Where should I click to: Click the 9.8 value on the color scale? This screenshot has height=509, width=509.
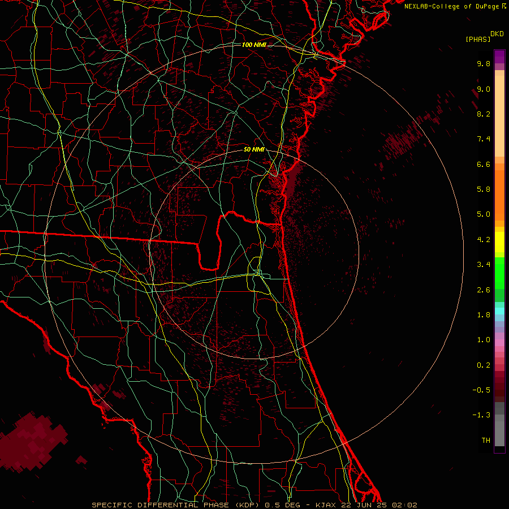484,63
